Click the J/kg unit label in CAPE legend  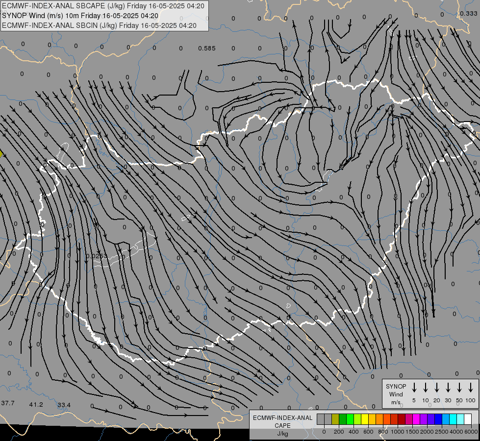coord(282,434)
